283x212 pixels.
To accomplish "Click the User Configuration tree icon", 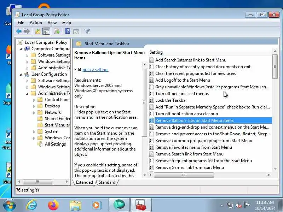I will [x=27, y=74].
